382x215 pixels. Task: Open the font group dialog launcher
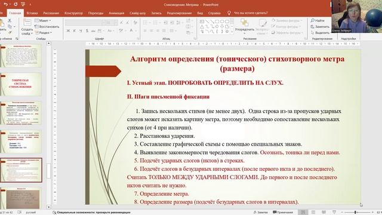138,38
